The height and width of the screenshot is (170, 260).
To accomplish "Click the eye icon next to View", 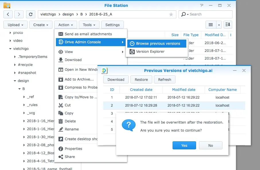I will pyautogui.click(x=61, y=52).
